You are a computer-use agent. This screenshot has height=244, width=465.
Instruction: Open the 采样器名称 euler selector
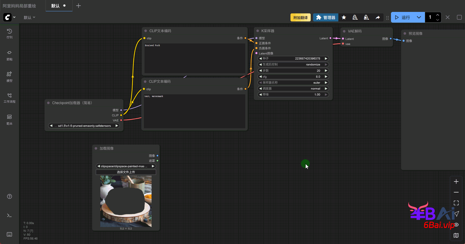pyautogui.click(x=293, y=83)
